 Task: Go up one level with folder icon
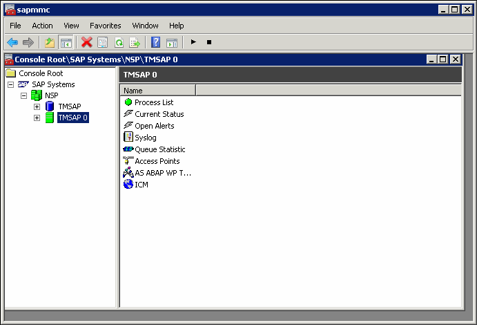[x=50, y=42]
